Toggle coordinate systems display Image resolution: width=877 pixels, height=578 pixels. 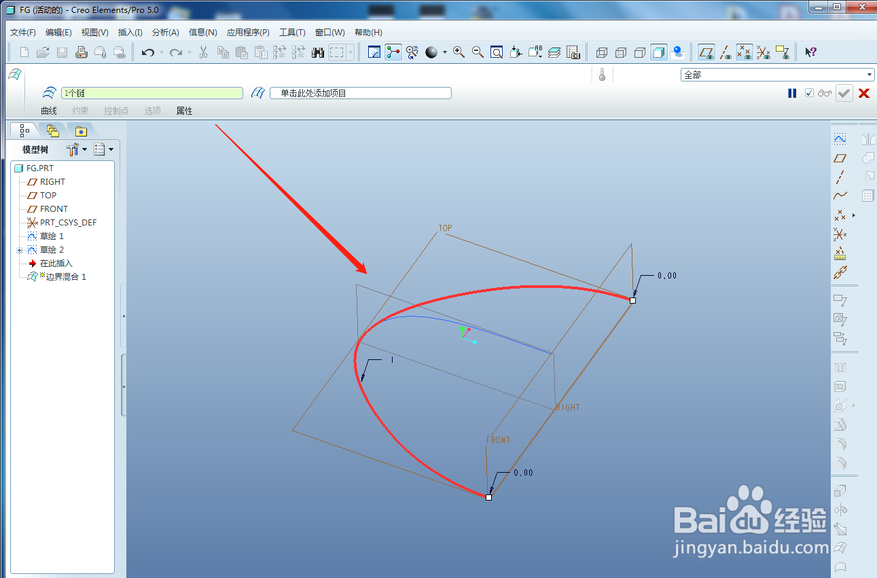coord(764,52)
